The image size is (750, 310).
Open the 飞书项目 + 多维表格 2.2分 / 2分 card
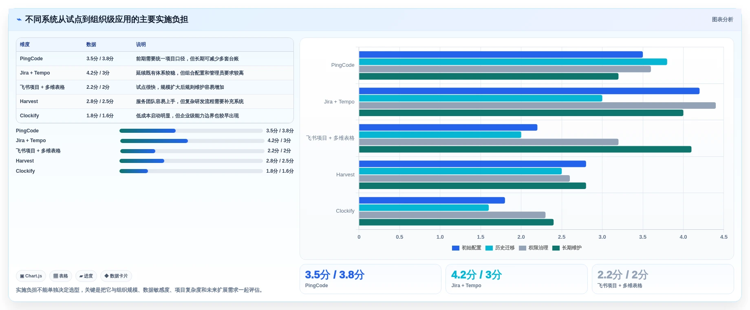[663, 279]
